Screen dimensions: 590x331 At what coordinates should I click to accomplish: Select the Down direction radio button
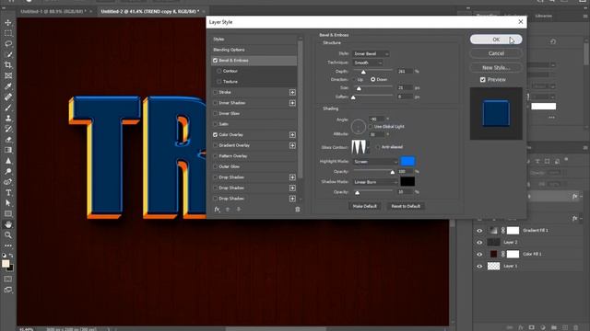click(372, 80)
